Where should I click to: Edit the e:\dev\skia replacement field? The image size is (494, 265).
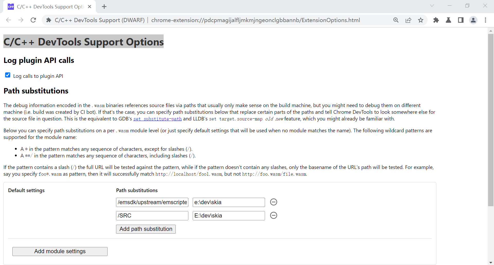coord(229,202)
